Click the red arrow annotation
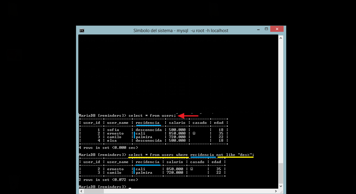 coord(188,116)
